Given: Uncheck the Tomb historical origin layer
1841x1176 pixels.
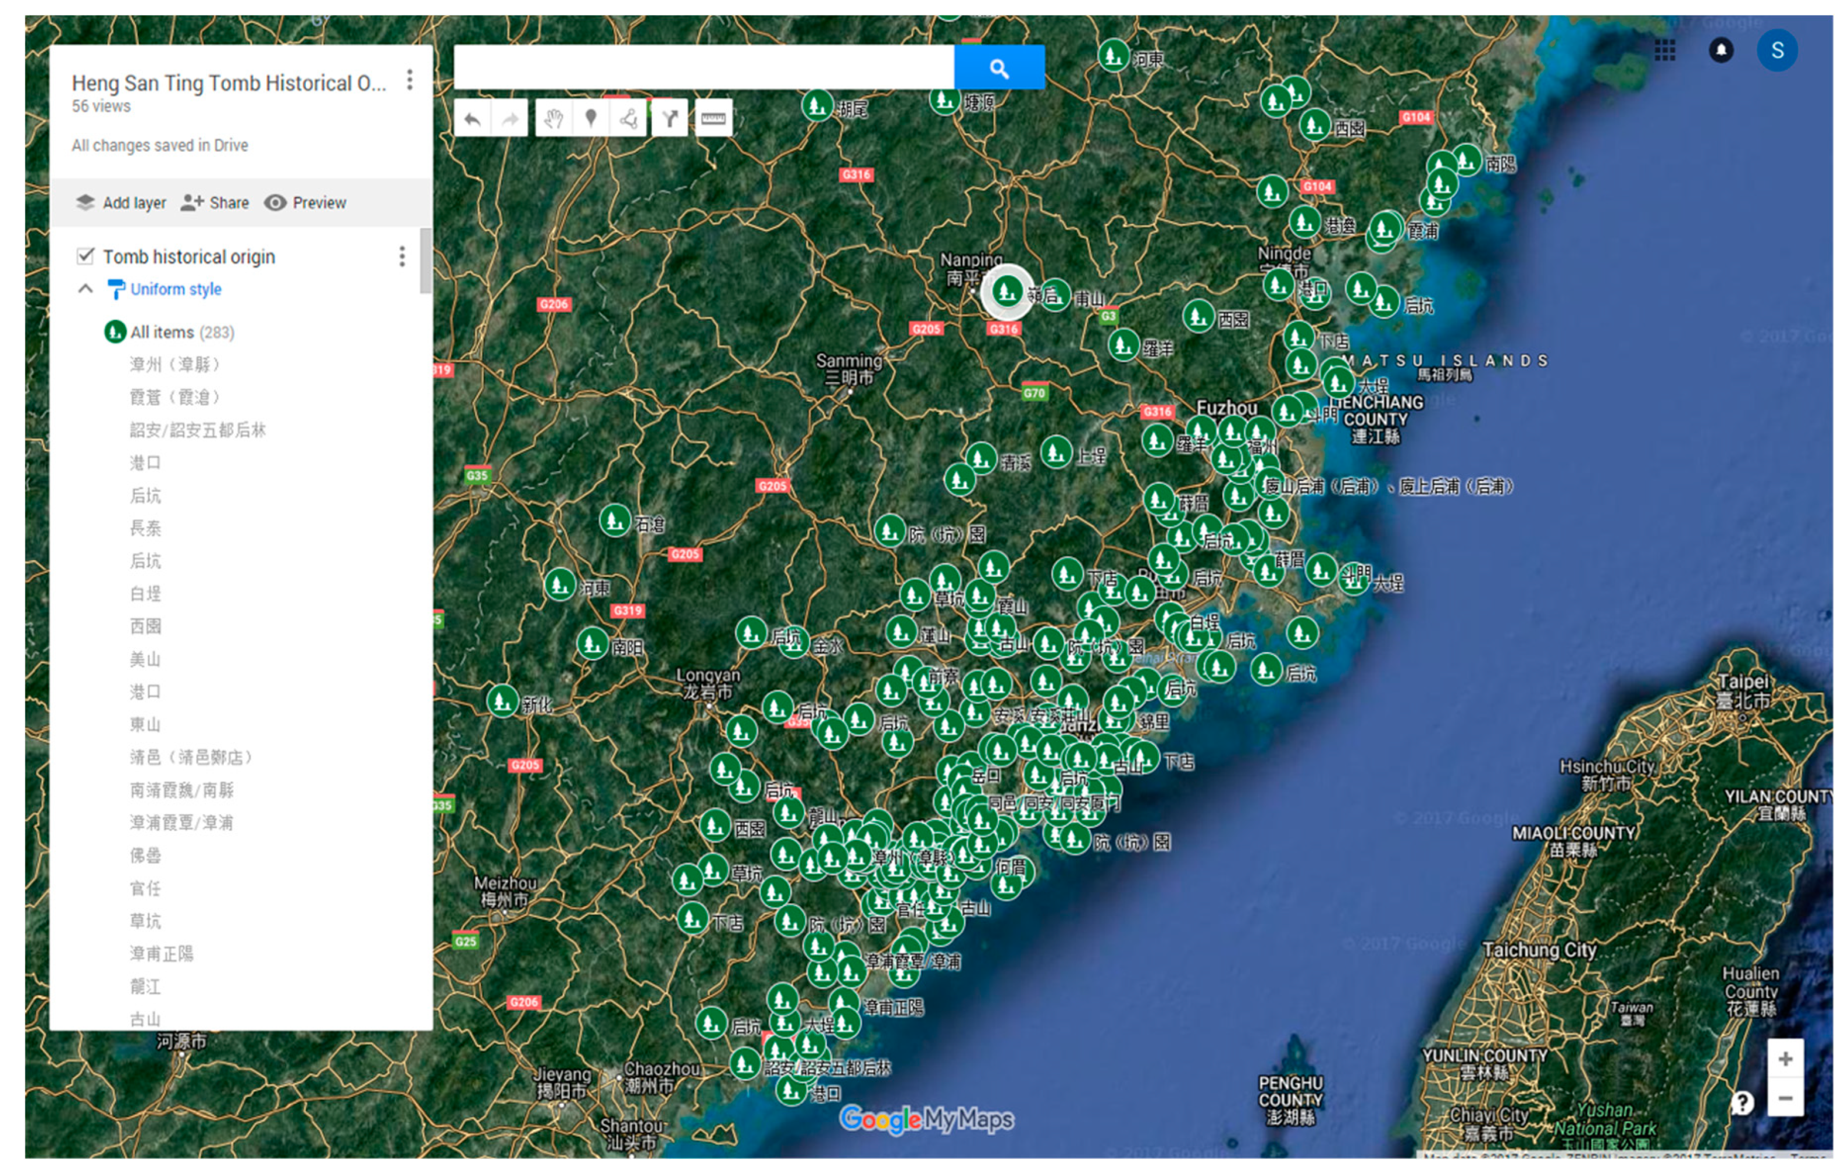Looking at the screenshot, I should 85,256.
